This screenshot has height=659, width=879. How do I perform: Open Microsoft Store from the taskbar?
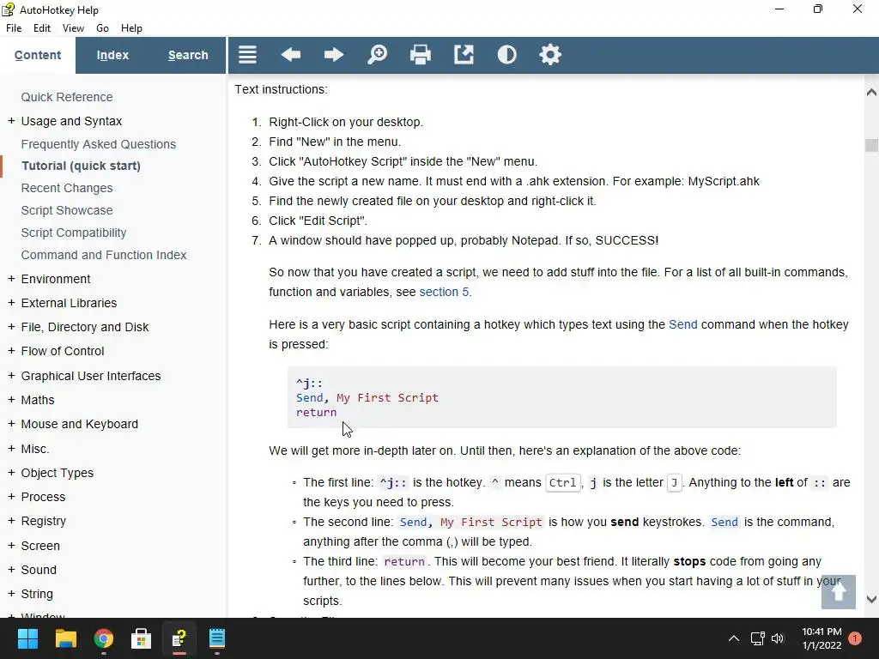click(142, 638)
